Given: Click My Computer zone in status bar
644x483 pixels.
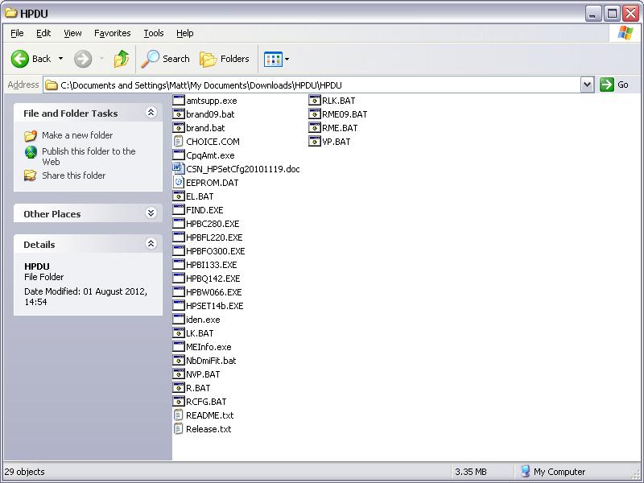Looking at the screenshot, I should coord(552,472).
